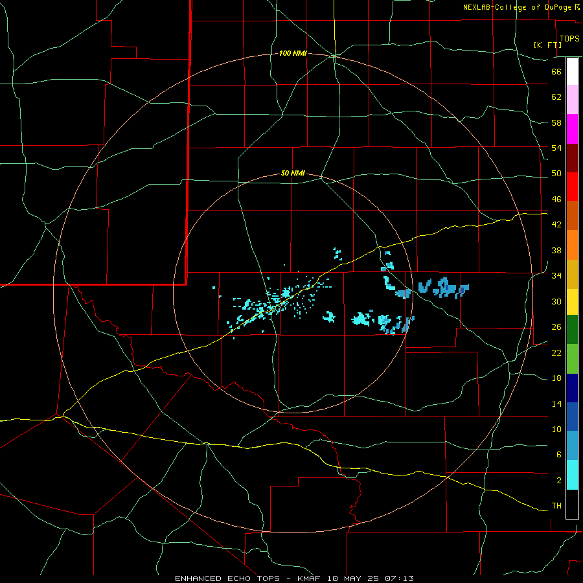
Task: Click the "ENHANCED ECHO TOPS" product title
Action: pyautogui.click(x=227, y=578)
